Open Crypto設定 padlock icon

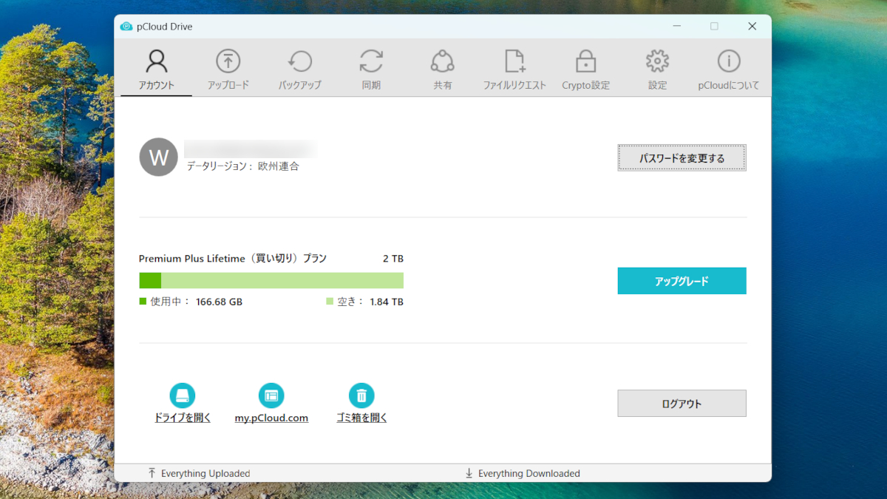point(585,61)
